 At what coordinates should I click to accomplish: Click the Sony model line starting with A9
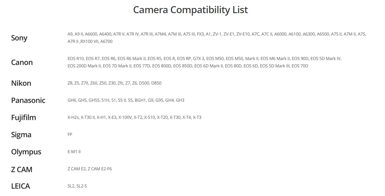(x=217, y=34)
